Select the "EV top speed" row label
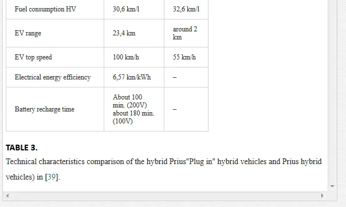 55,57
